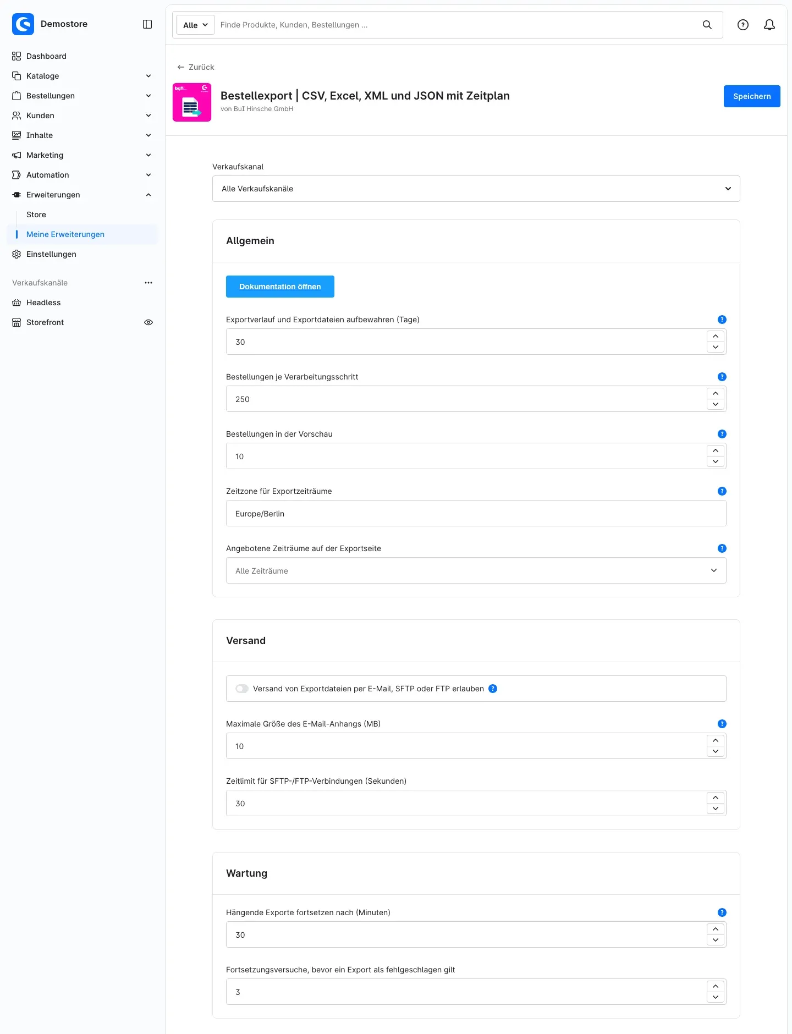This screenshot has height=1034, width=792.
Task: Click the Speichern button
Action: point(752,96)
